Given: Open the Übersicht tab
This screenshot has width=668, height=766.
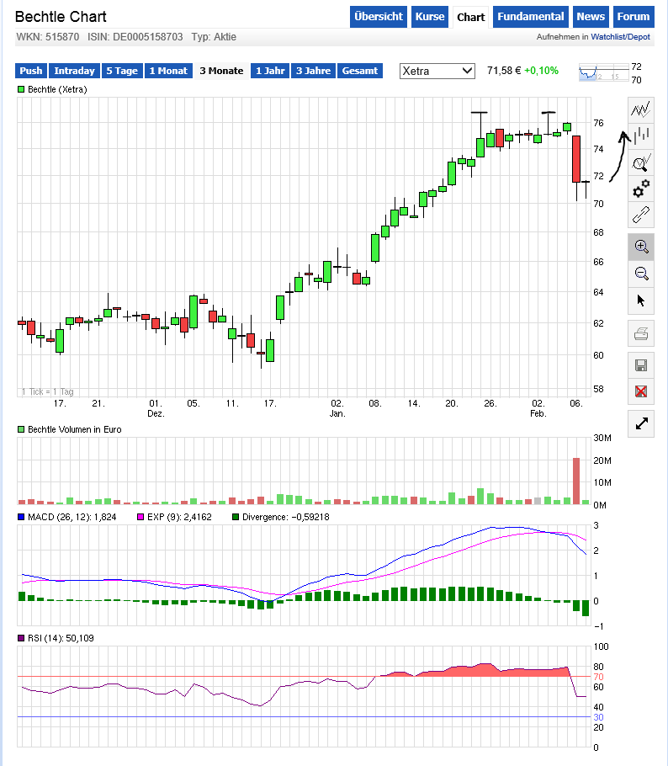Looking at the screenshot, I should pyautogui.click(x=379, y=17).
